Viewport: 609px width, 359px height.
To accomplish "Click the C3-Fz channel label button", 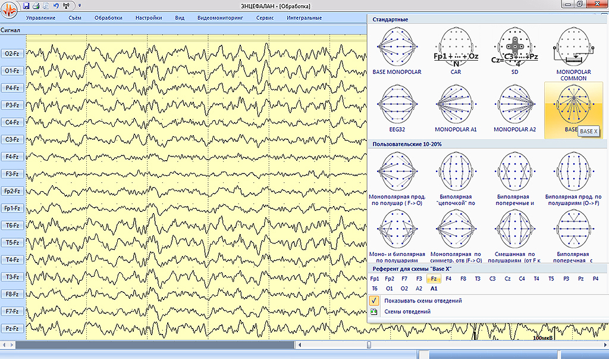I will point(12,139).
